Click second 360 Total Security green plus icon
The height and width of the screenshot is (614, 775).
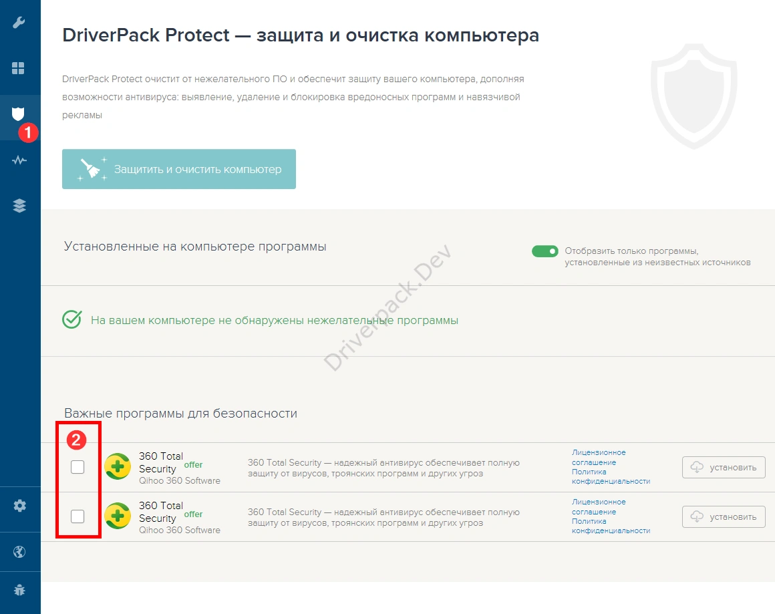coord(118,516)
